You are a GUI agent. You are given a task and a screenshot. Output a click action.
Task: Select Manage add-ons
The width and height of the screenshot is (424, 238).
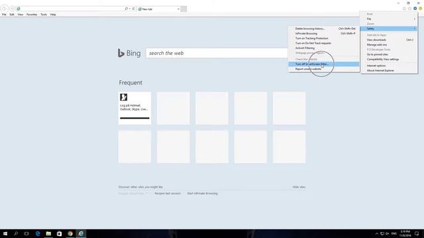click(x=389, y=45)
